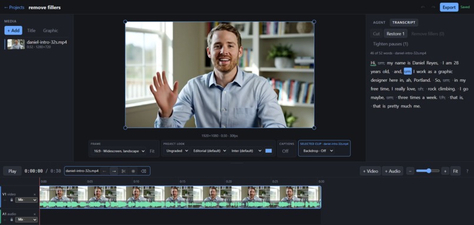
Task: Click the circle icon in clip toolbar
Action: [133, 171]
